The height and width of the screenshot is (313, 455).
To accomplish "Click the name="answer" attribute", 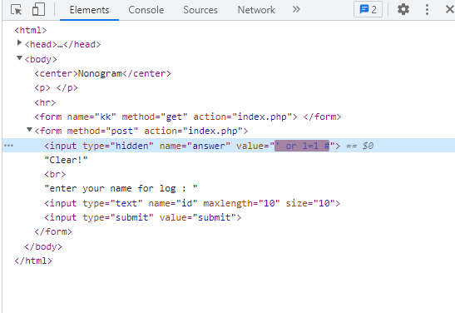I will [x=195, y=146].
